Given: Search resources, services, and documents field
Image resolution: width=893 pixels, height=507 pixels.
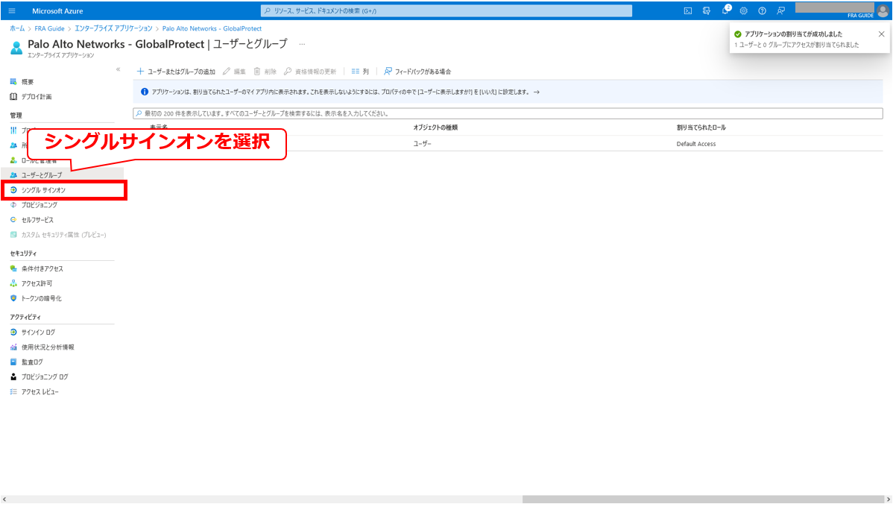Looking at the screenshot, I should 446,11.
